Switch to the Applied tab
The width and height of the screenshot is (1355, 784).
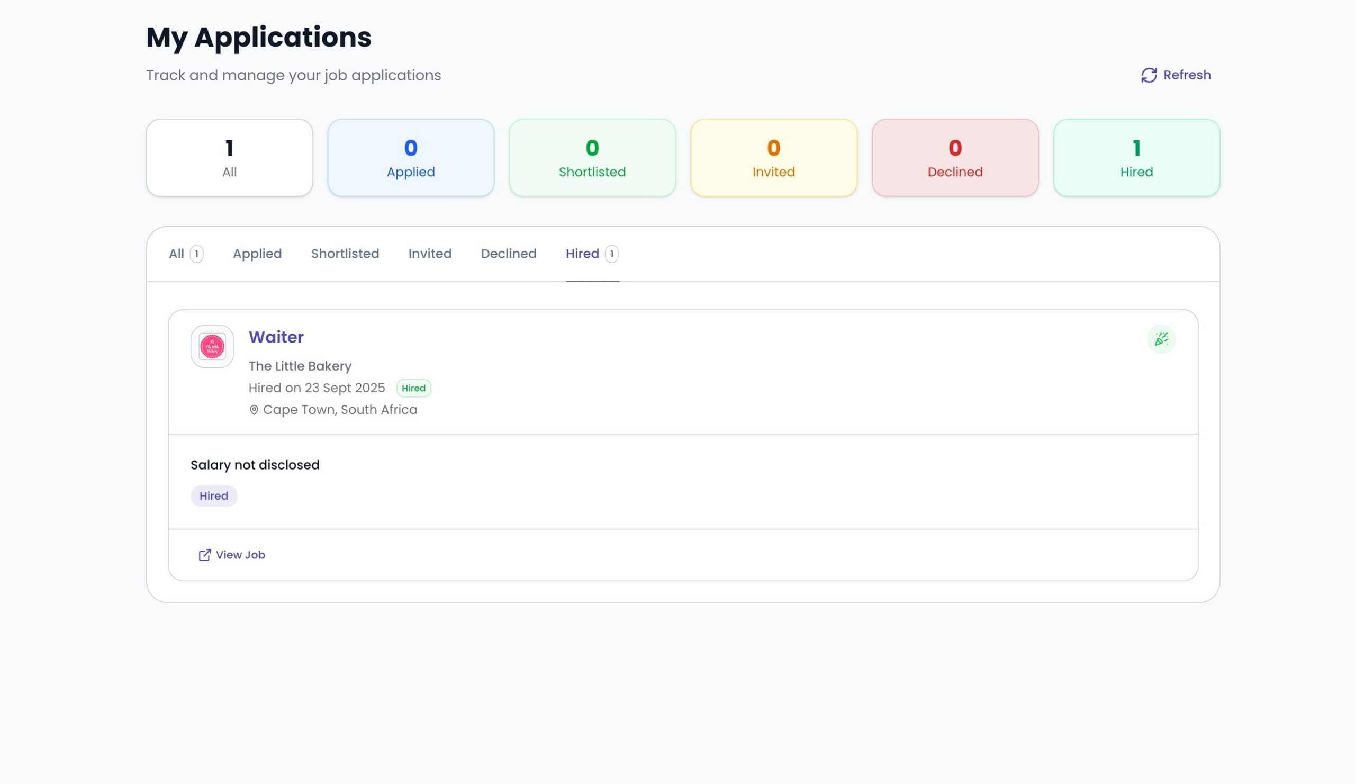click(257, 254)
